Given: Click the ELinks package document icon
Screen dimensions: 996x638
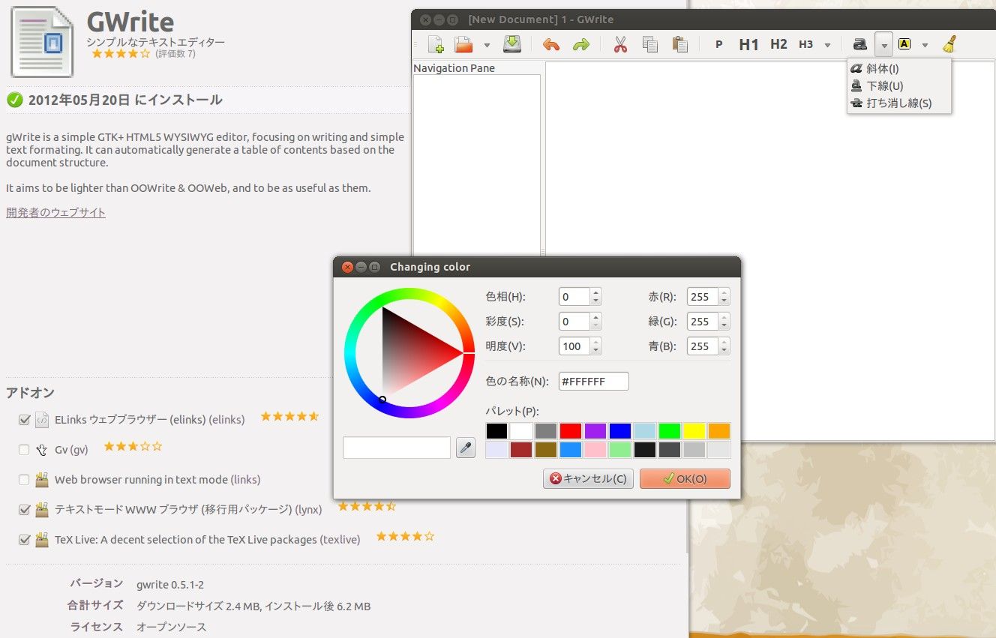Looking at the screenshot, I should click(42, 420).
